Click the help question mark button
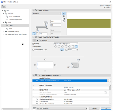The height and width of the screenshot is (111, 113). pos(105,2)
